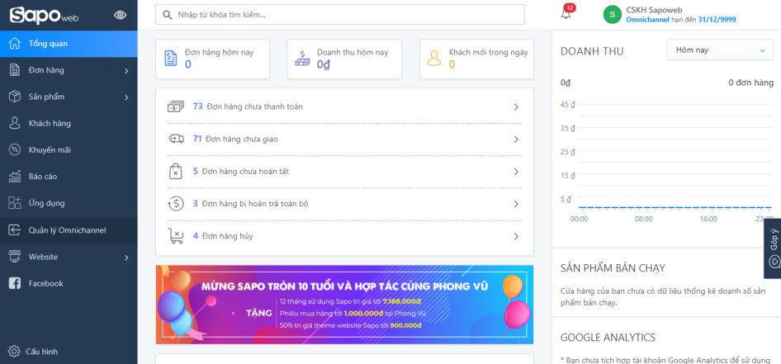Click chevron on Đơn hàng hủy row
This screenshot has width=781, height=364.
point(516,236)
